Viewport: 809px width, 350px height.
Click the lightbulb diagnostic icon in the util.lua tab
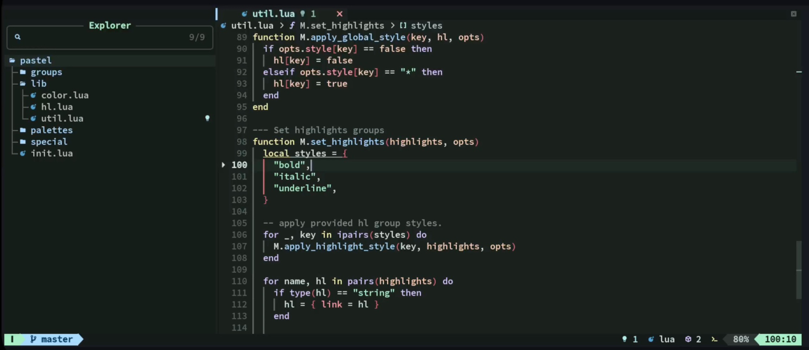click(302, 14)
